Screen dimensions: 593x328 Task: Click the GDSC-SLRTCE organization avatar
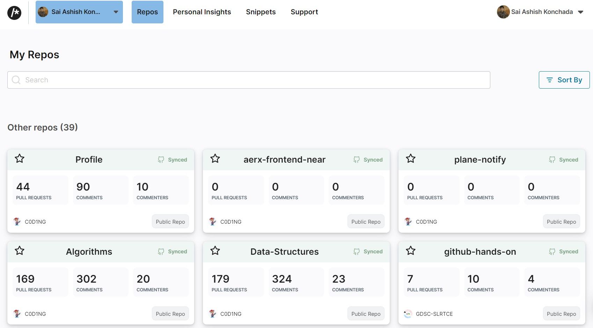pyautogui.click(x=408, y=314)
